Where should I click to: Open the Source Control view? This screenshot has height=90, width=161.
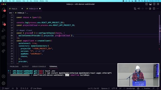pyautogui.click(x=4, y=23)
